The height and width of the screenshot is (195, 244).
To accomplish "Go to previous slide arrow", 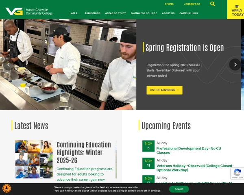I will click(x=9, y=65).
